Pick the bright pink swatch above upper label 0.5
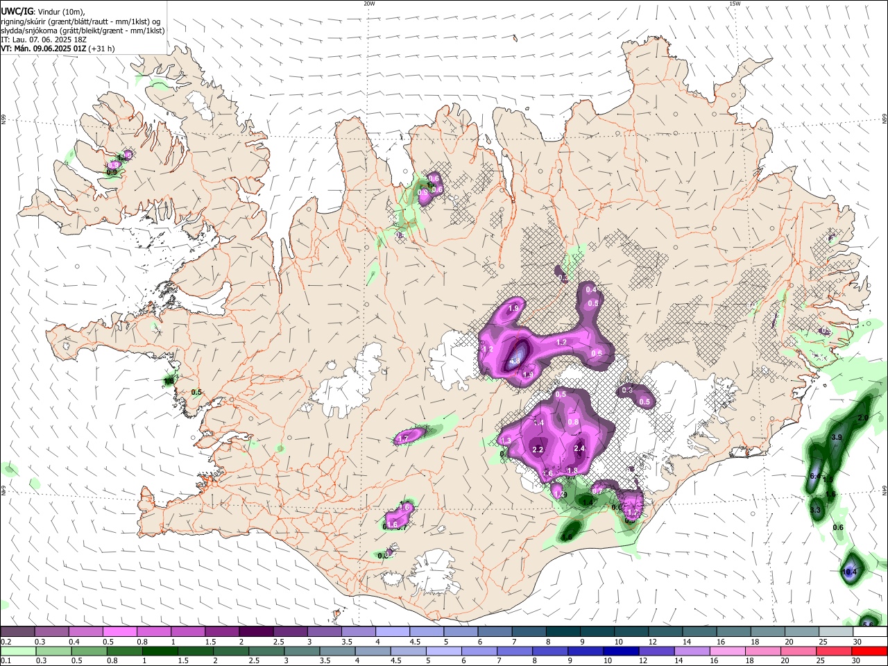Image resolution: width=888 pixels, height=666 pixels. click(120, 632)
